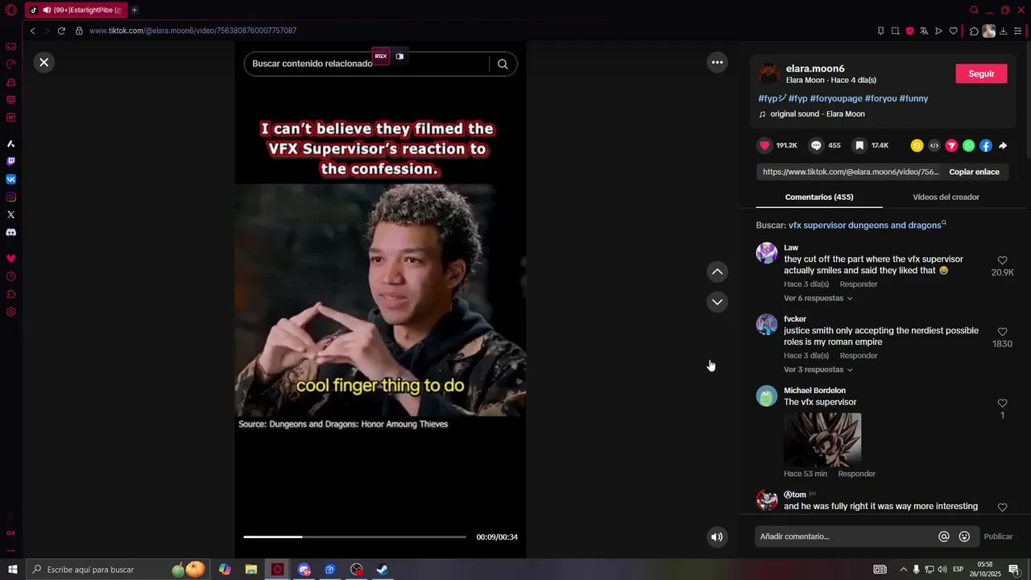
Task: Open Twitch in Opera sidebar
Action: point(11,161)
